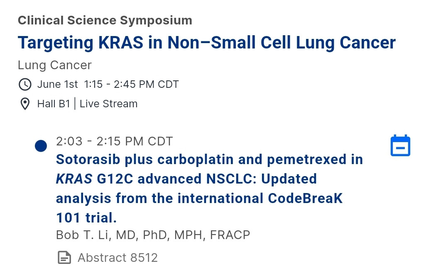Click the Clinical Science Symposium heading
448x278 pixels.
point(105,20)
